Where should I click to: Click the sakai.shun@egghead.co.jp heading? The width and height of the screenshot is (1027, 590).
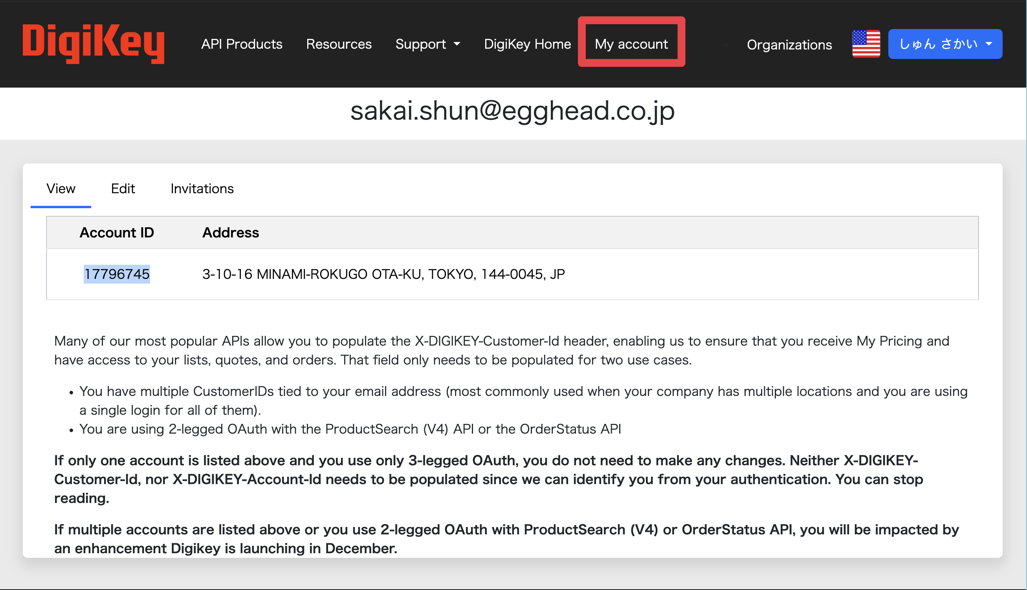[x=512, y=111]
